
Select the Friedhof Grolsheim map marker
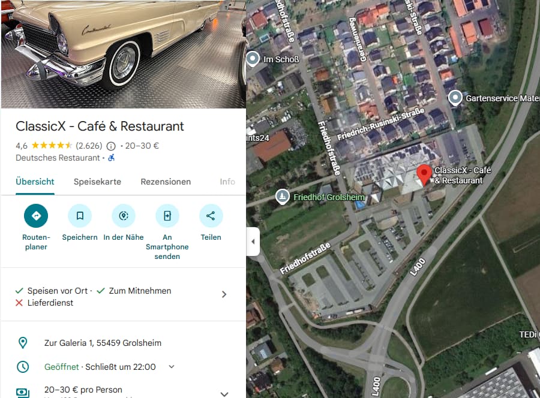[283, 197]
